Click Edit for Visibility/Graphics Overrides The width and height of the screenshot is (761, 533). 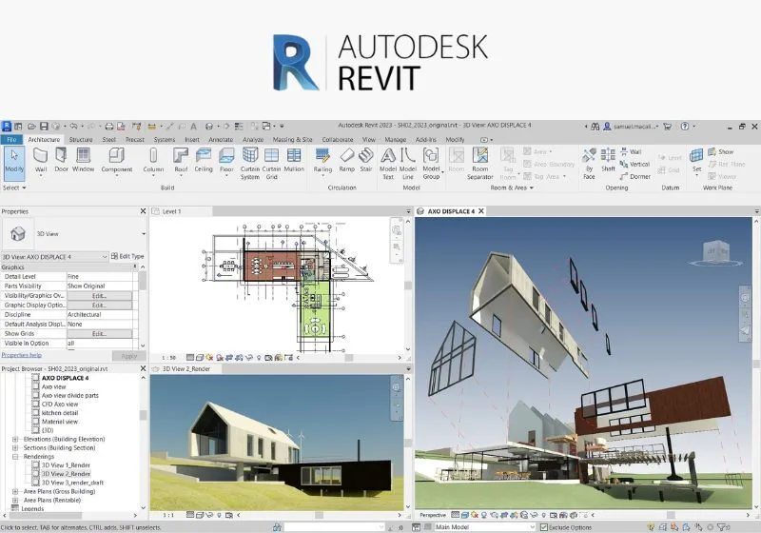(100, 296)
